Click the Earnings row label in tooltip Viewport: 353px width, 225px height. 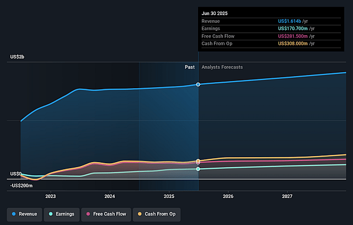(x=211, y=29)
